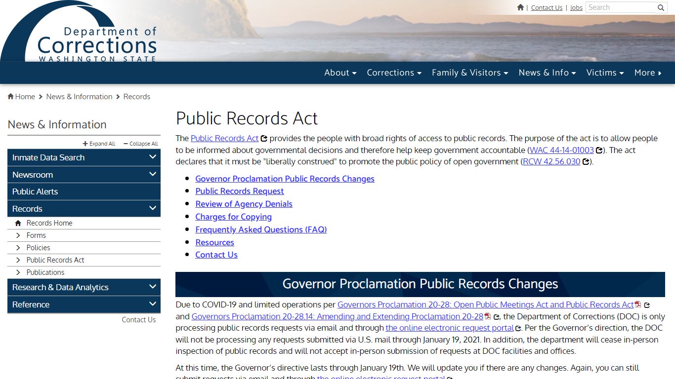Expand Public Records Act sidebar chevron
675x379 pixels.
18,260
